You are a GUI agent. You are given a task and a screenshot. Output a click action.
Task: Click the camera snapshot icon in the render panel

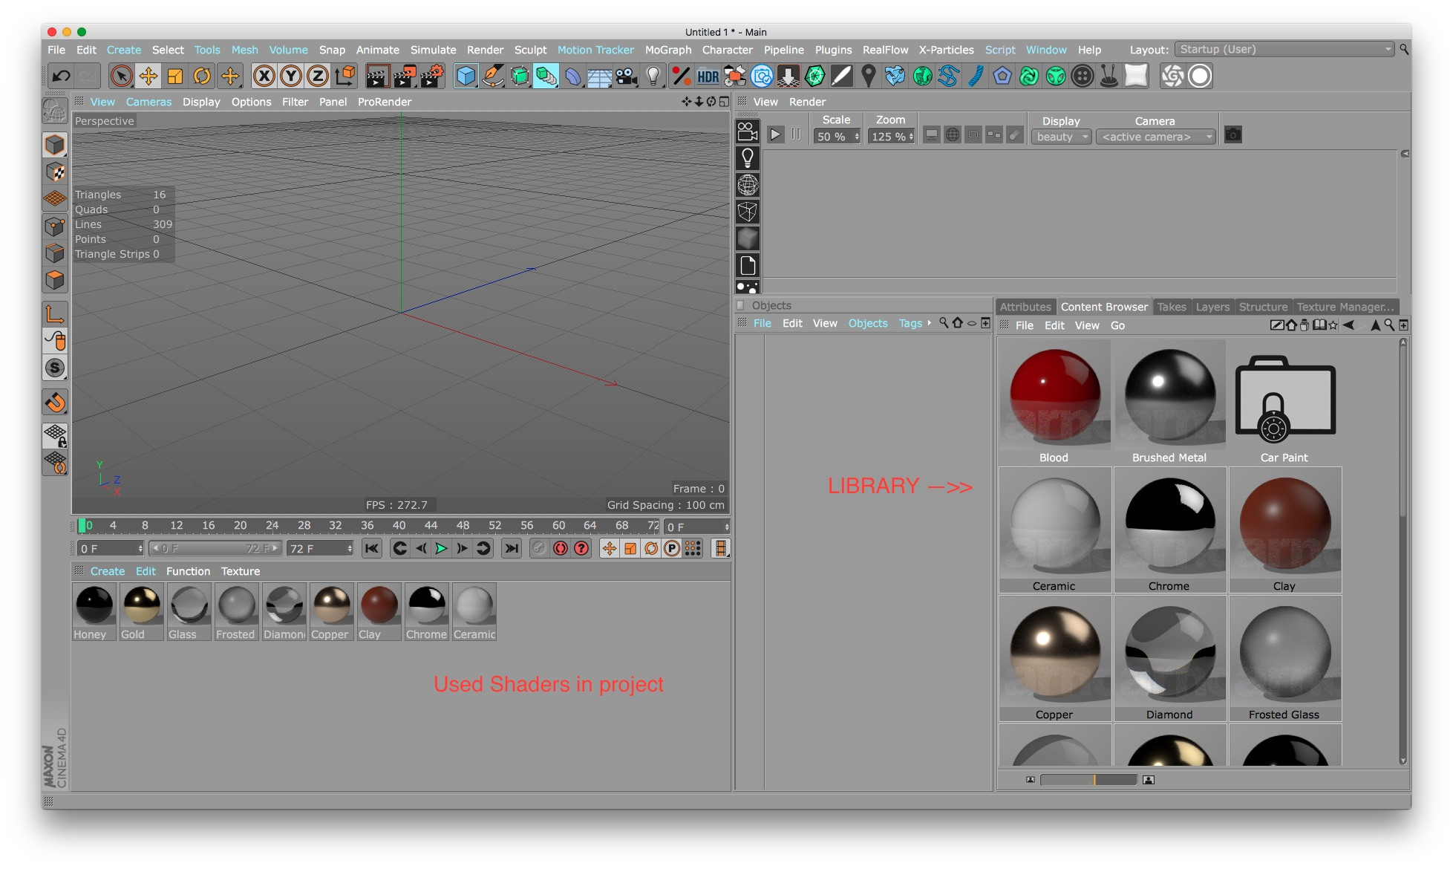1232,135
